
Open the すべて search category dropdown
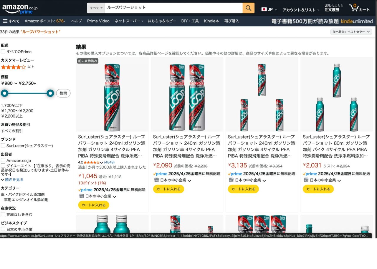pos(96,8)
